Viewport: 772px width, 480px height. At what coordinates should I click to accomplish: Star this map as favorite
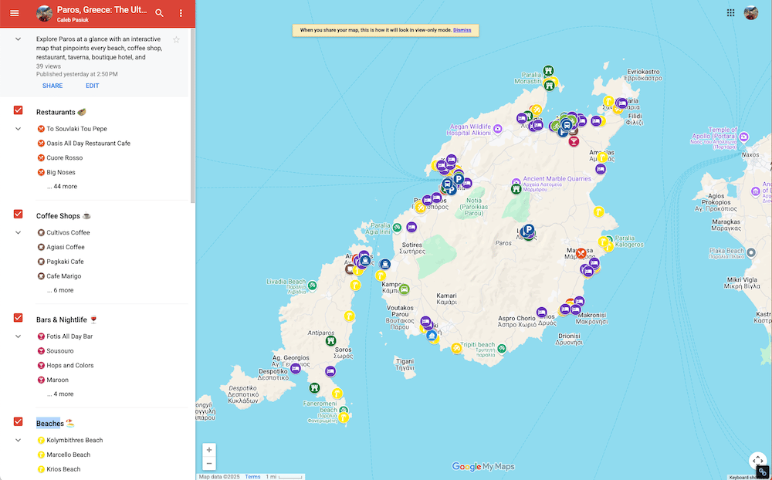[x=176, y=39]
